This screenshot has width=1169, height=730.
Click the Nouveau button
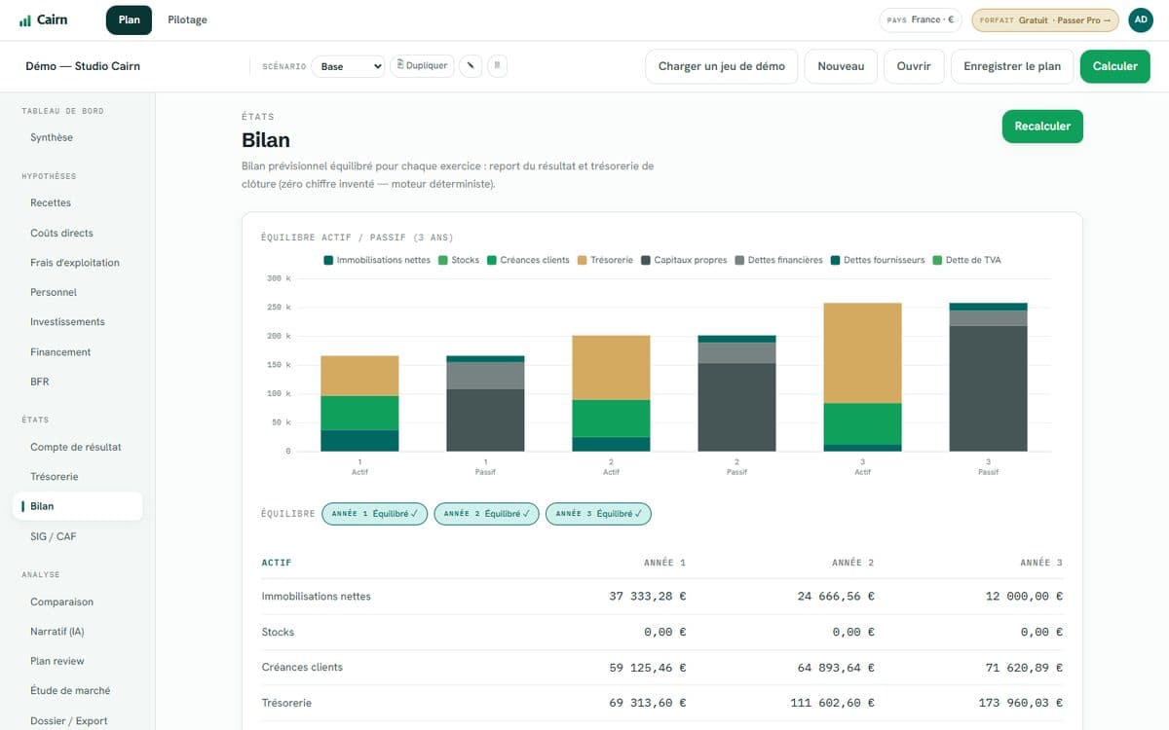[x=841, y=66]
